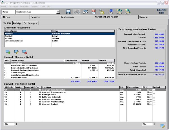Click the floppy disk save icon
Screen dimensions: 169x130
pyautogui.click(x=68, y=12)
